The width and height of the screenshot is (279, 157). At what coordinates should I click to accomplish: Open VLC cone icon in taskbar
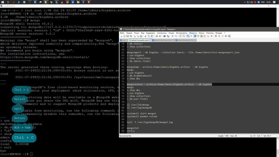tap(62, 2)
